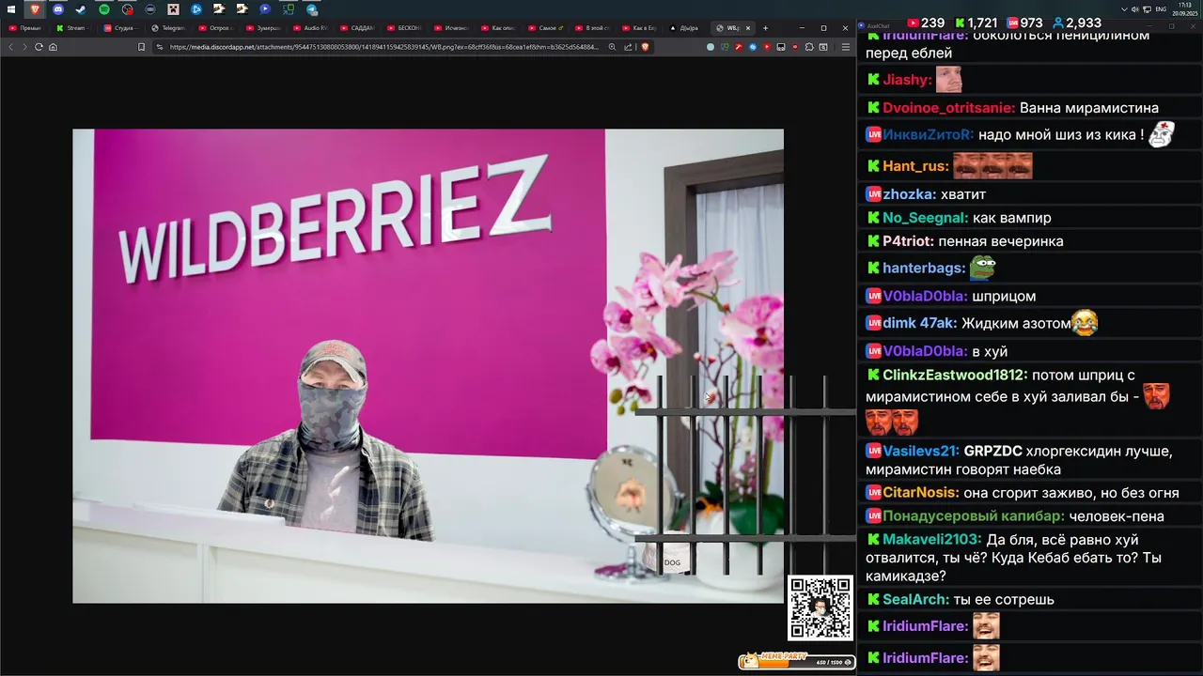Click the Meme Party progress bar

coord(796,662)
